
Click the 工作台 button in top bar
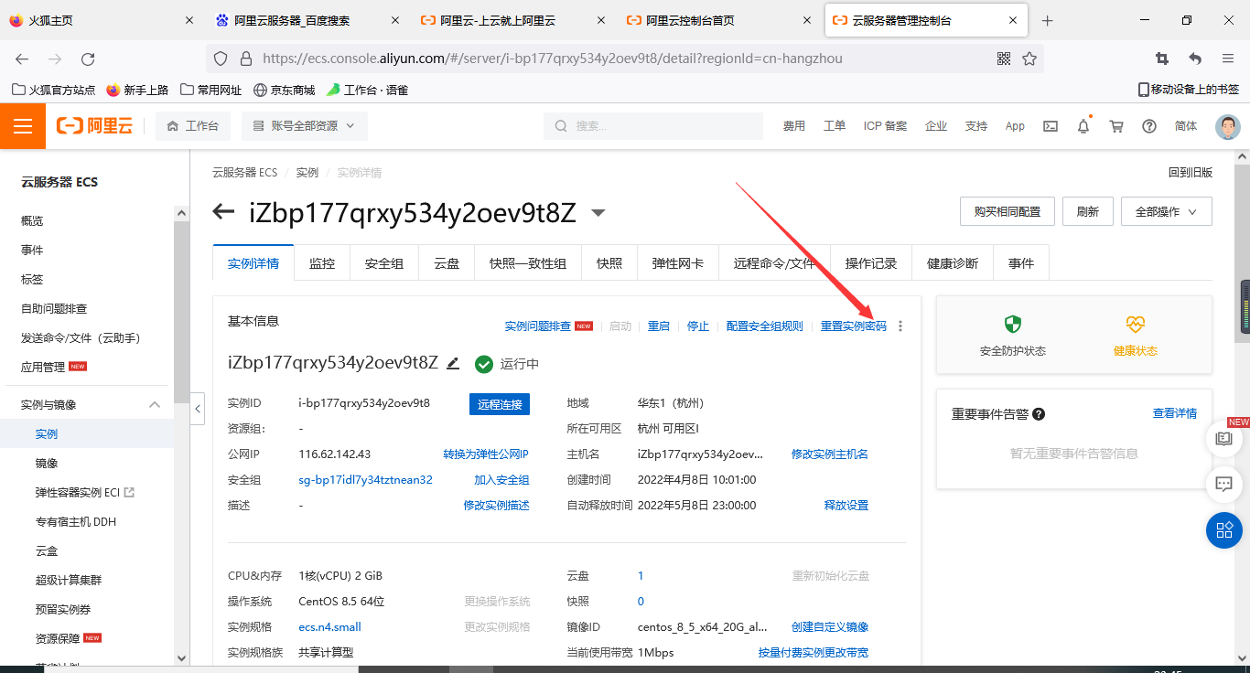(x=193, y=126)
